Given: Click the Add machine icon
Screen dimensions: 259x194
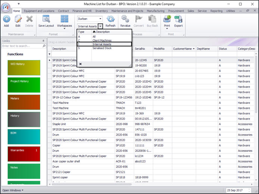Looking at the screenshot, I should pyautogui.click(x=6, y=19).
